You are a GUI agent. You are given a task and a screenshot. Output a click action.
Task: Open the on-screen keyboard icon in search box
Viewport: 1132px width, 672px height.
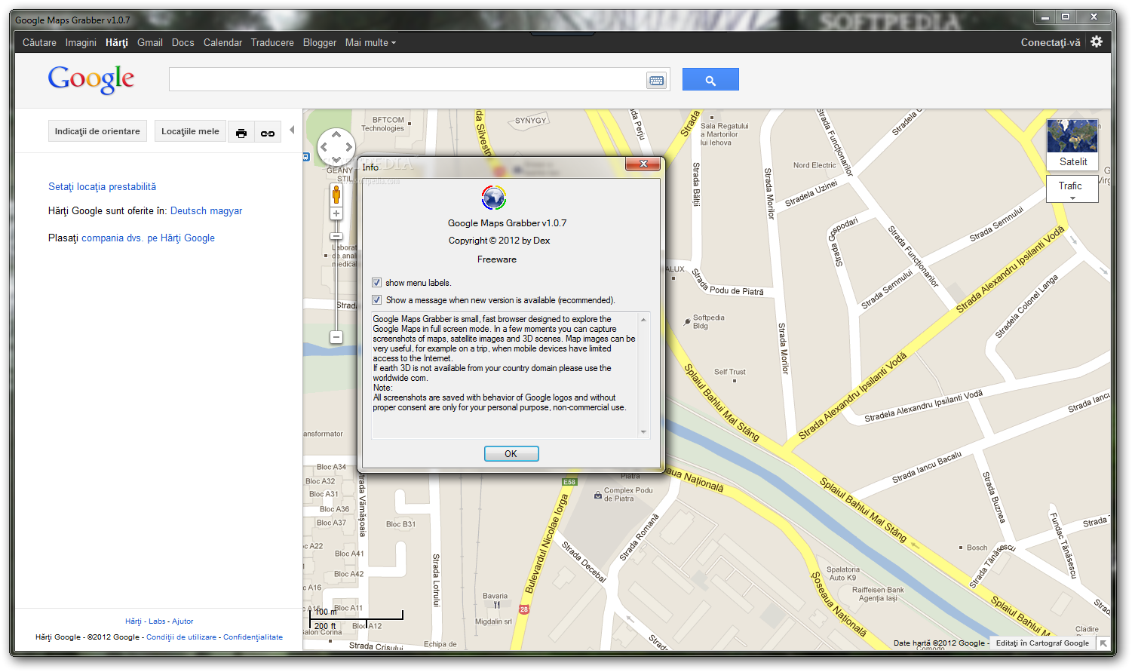click(656, 80)
